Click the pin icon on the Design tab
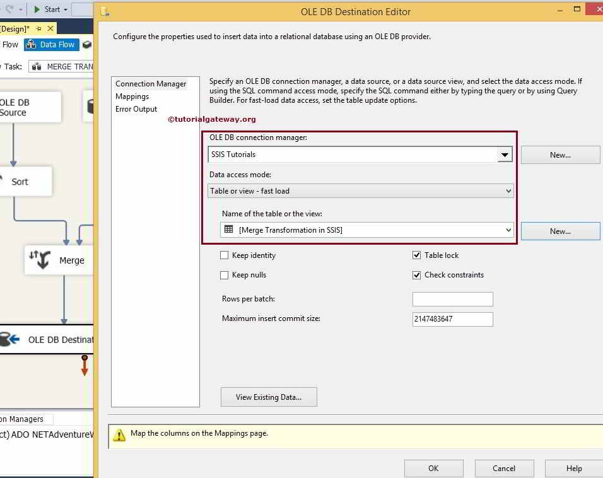This screenshot has width=603, height=478. point(38,28)
